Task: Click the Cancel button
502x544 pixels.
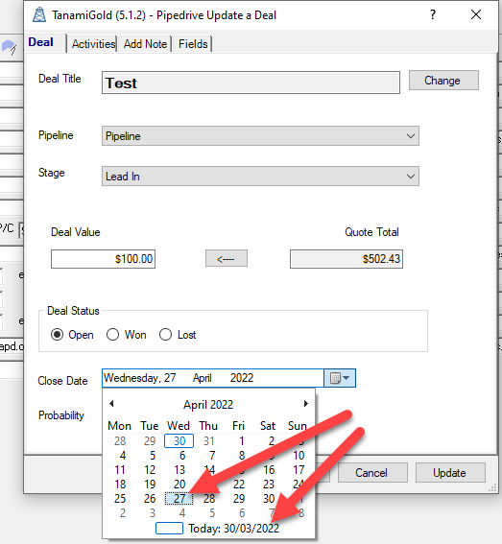Action: click(x=372, y=473)
